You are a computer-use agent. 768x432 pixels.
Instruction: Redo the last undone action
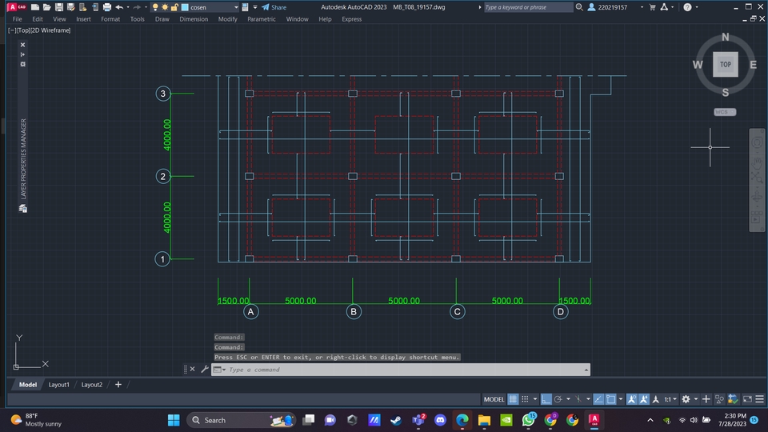click(x=137, y=7)
